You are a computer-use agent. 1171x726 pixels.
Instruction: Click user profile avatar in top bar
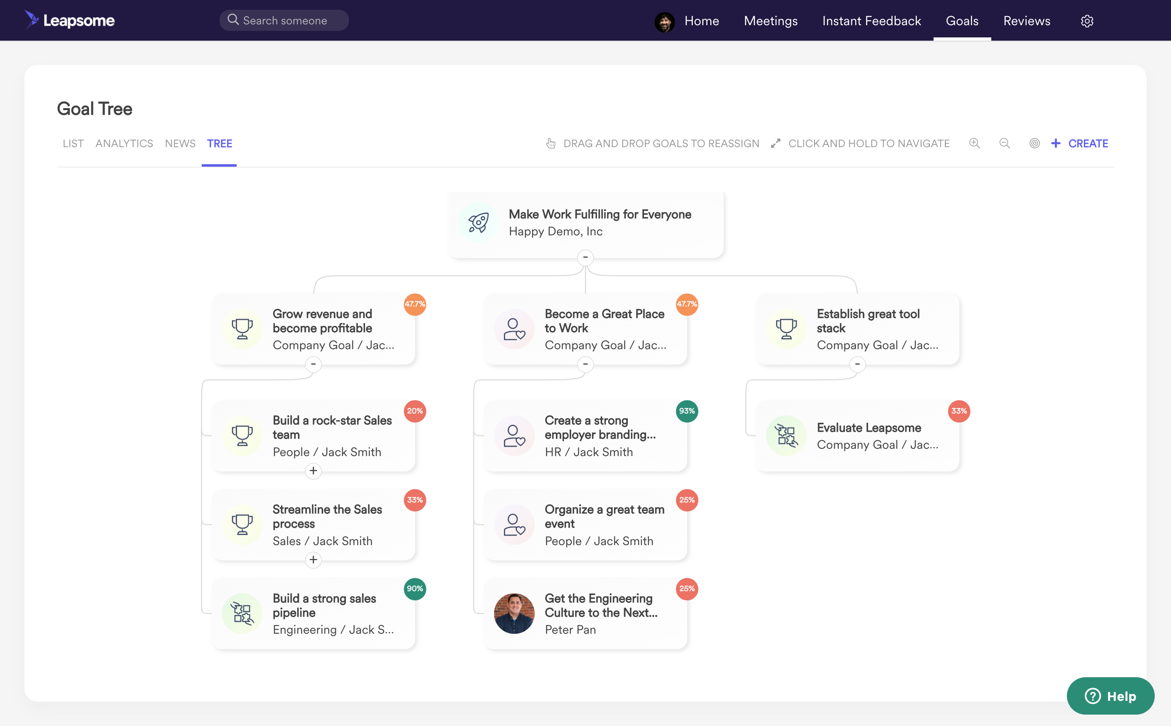point(664,22)
